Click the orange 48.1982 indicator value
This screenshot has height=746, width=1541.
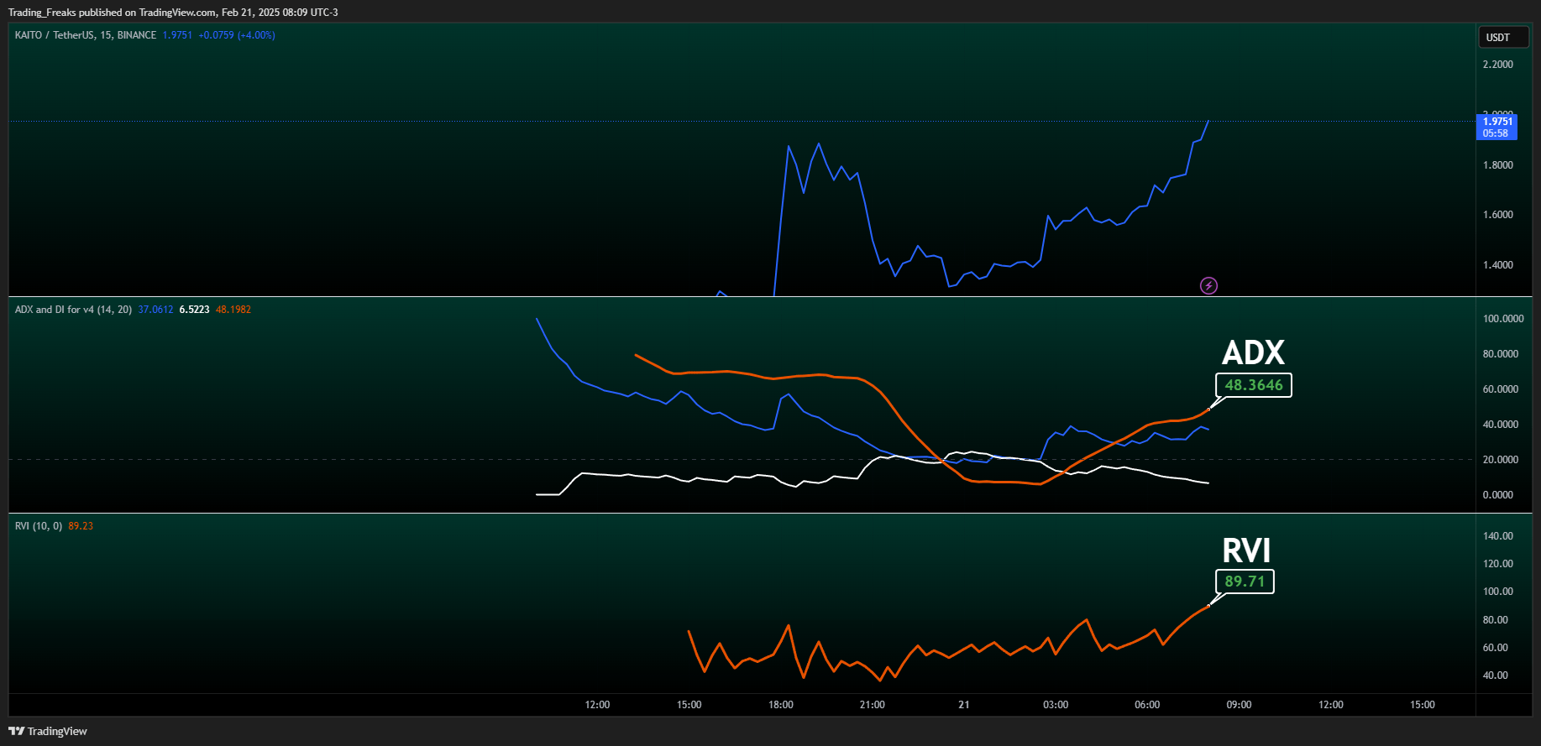[233, 310]
